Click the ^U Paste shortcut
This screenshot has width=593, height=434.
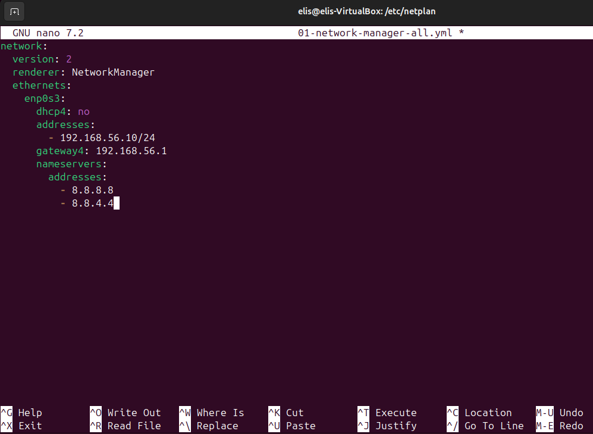pyautogui.click(x=292, y=426)
